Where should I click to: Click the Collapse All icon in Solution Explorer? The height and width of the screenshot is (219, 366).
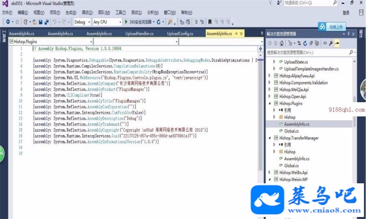coord(311,43)
